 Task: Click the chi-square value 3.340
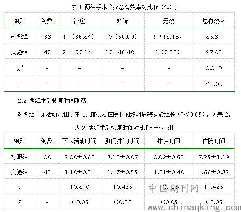coord(214,68)
